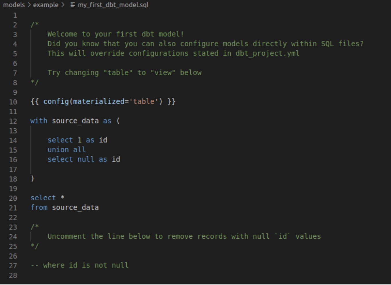Expand the chevron after example breadcrumb

coord(63,5)
